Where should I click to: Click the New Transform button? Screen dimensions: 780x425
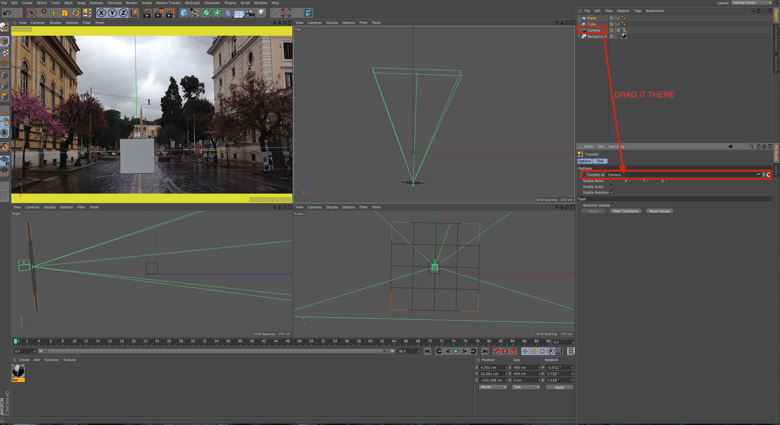coord(626,211)
